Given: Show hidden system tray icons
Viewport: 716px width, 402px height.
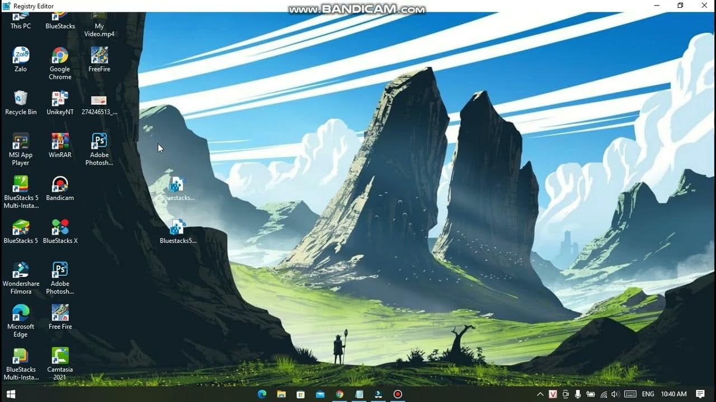Looking at the screenshot, I should (x=540, y=394).
